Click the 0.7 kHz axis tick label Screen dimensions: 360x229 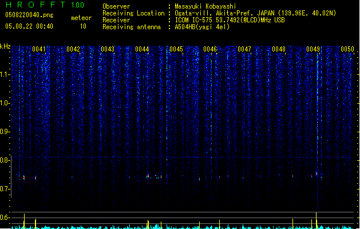click(x=5, y=189)
